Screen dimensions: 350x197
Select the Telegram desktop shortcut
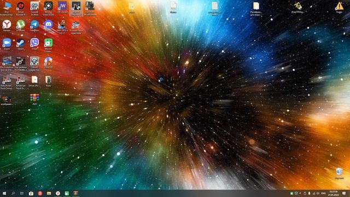(x=34, y=26)
